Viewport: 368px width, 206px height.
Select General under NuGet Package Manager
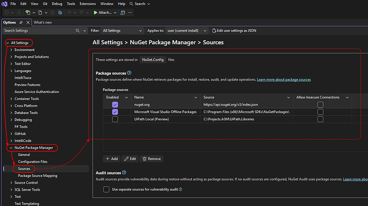pyautogui.click(x=24, y=155)
